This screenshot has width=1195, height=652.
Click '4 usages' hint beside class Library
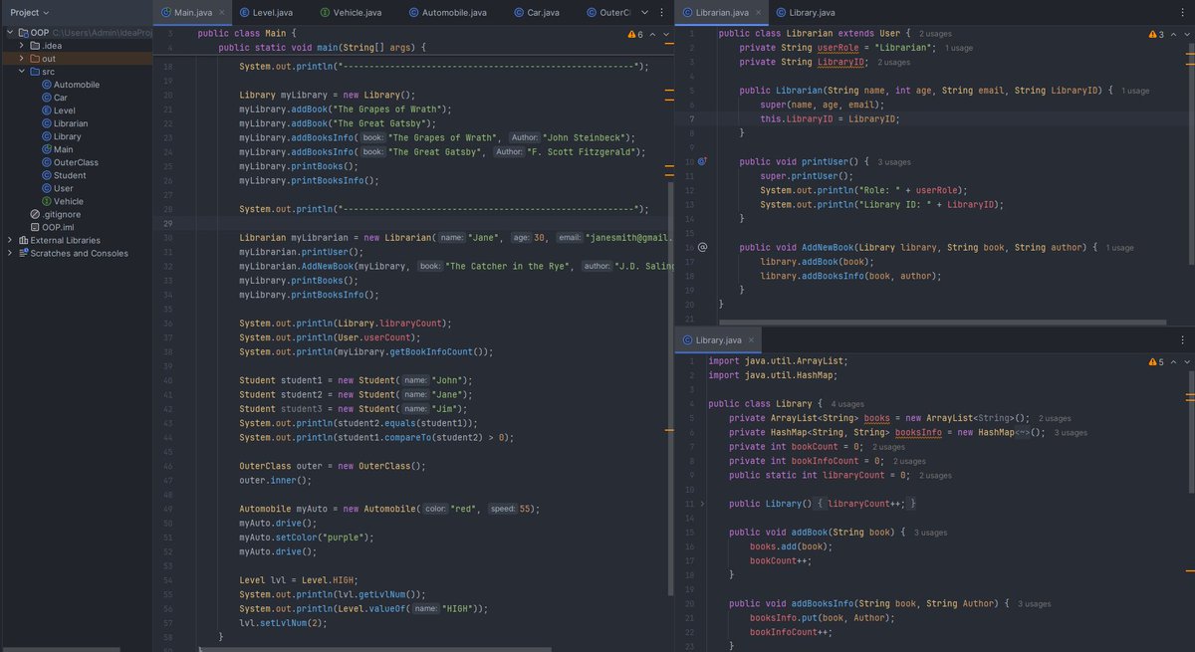click(x=847, y=404)
